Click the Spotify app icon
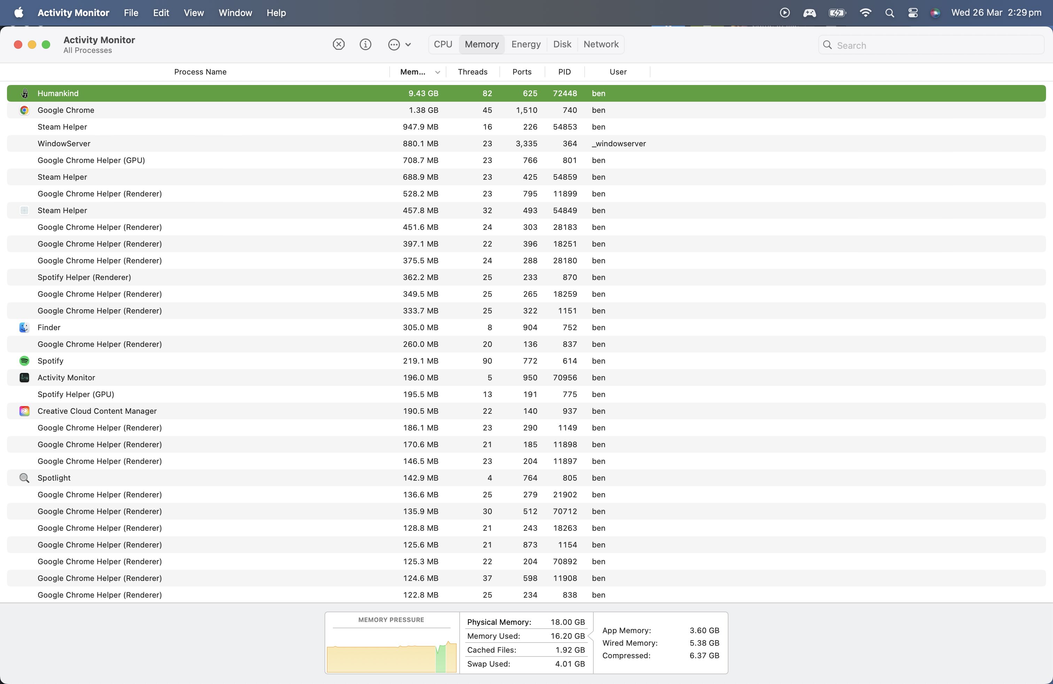This screenshot has height=684, width=1053. pos(24,361)
